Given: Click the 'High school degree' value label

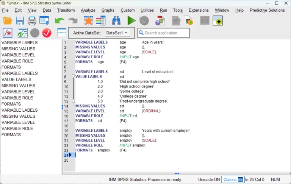Looking at the screenshot, I should pyautogui.click(x=136, y=86).
